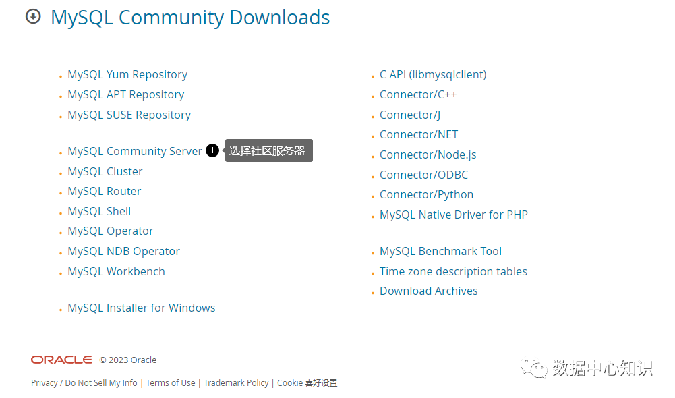The image size is (675, 398).
Task: Open MySQL Operator link
Action: (110, 231)
